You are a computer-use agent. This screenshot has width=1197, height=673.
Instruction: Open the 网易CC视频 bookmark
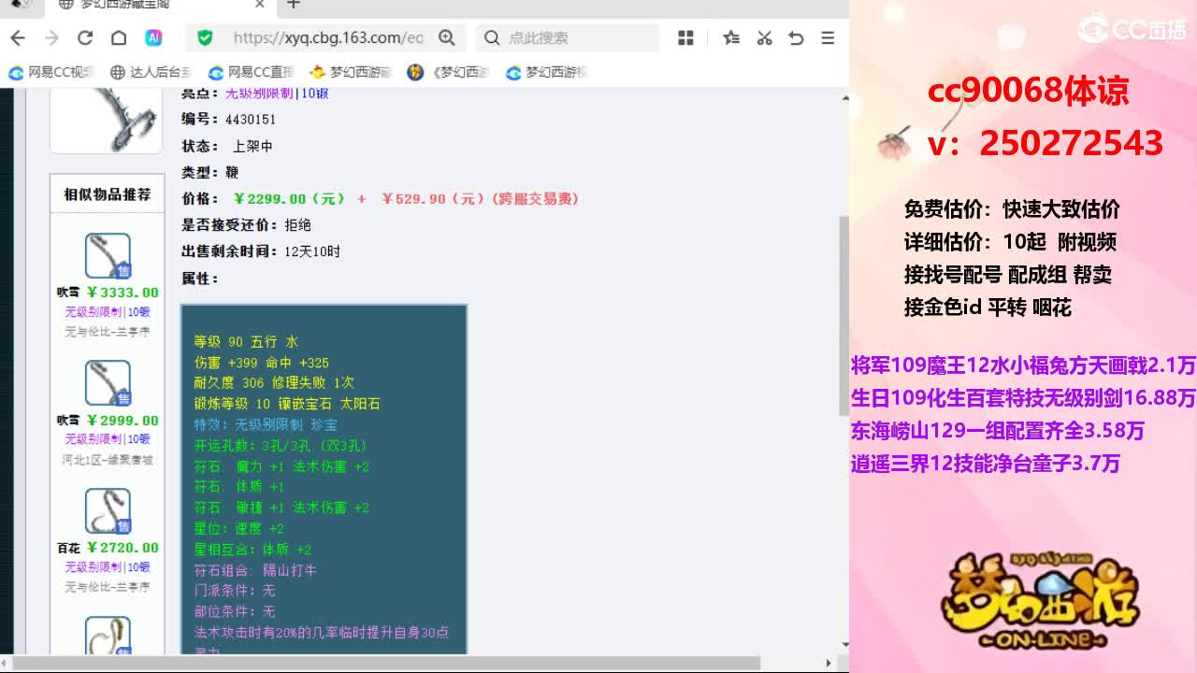tap(52, 72)
